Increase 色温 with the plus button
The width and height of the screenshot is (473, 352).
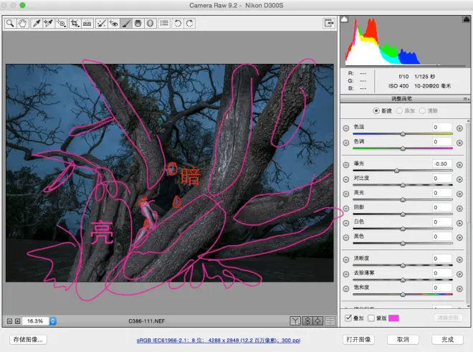click(x=459, y=128)
